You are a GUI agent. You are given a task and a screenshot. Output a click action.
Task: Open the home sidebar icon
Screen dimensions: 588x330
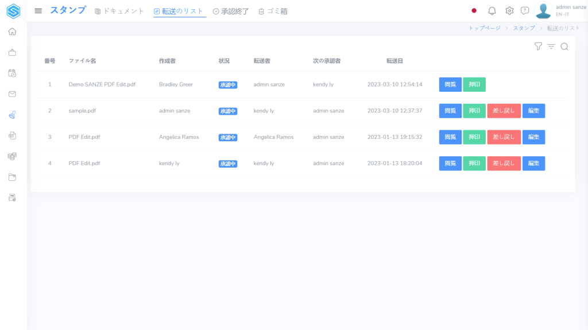coord(13,32)
